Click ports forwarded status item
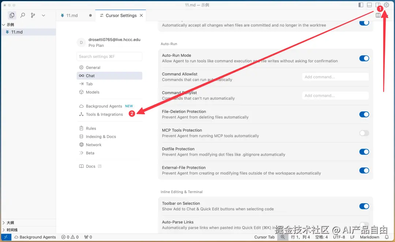The height and width of the screenshot is (242, 395). pyautogui.click(x=88, y=237)
